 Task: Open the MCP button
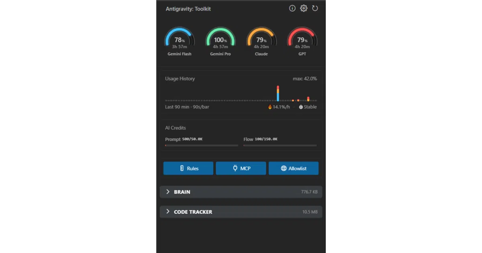241,168
